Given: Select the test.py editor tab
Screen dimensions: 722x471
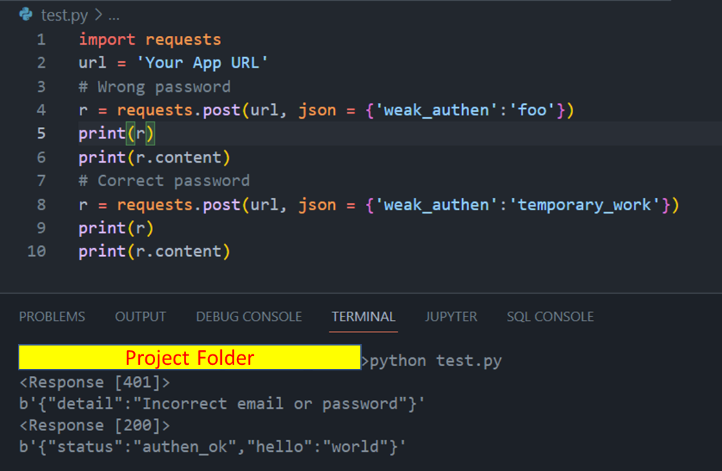Looking at the screenshot, I should 64,14.
